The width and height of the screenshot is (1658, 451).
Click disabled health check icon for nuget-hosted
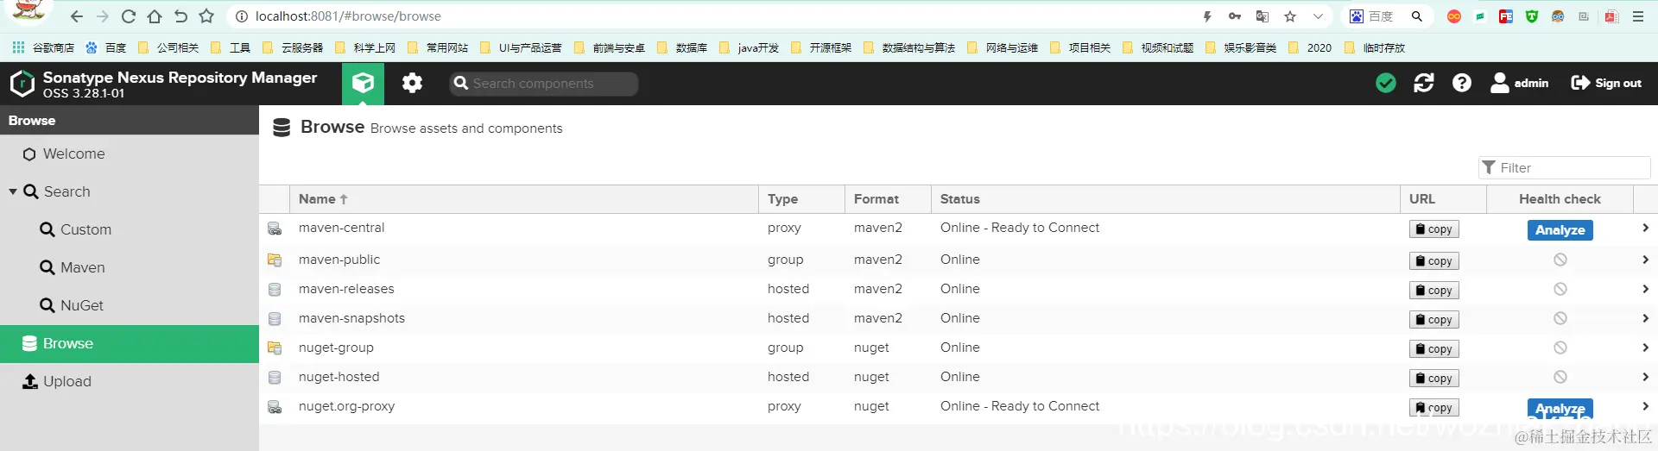coord(1560,377)
